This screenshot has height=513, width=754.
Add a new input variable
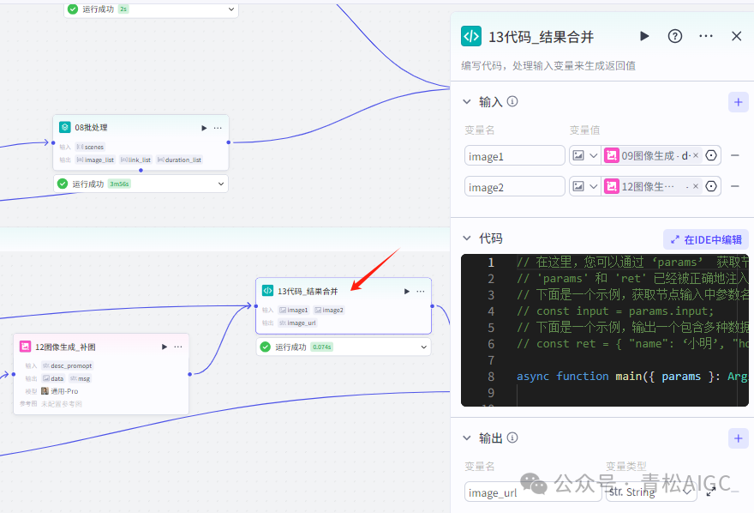point(738,102)
